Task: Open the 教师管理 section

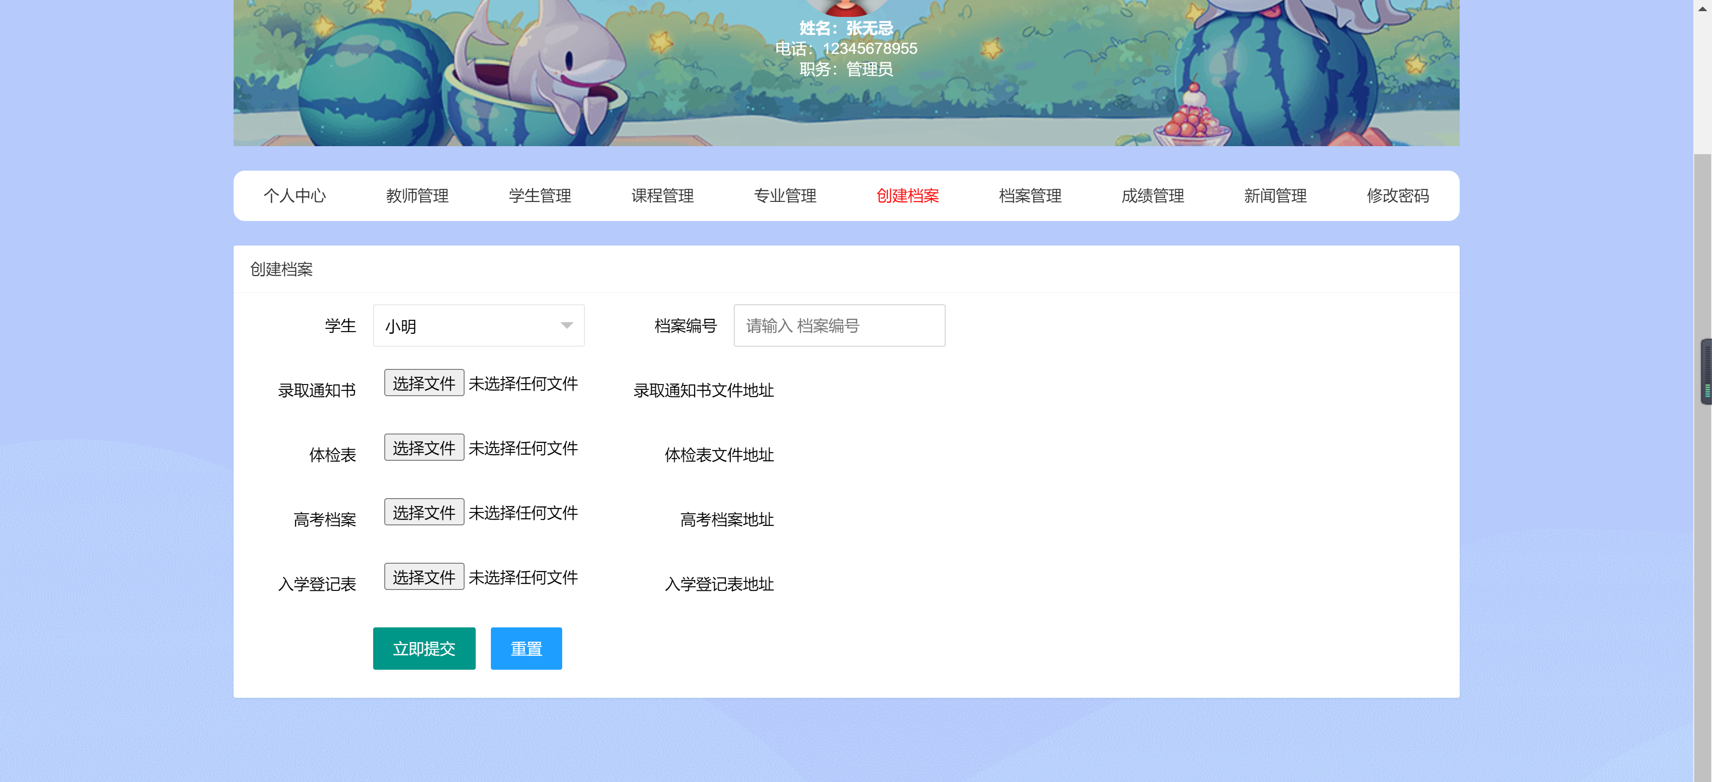Action: tap(417, 196)
